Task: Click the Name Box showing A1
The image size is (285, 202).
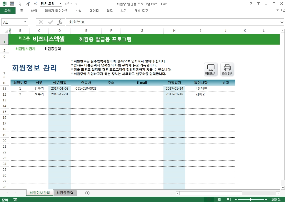Action: (12, 22)
